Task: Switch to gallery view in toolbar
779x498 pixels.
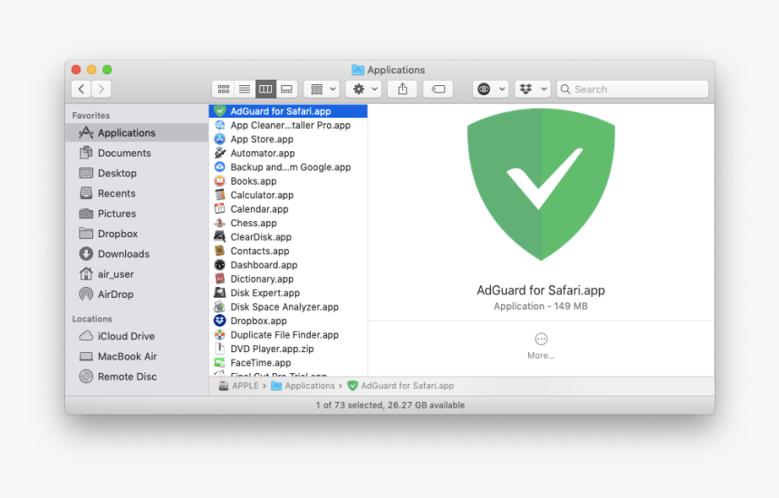Action: [x=286, y=89]
